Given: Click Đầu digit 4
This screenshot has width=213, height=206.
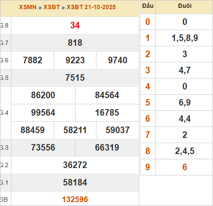Looking at the screenshot, I should click(148, 86).
